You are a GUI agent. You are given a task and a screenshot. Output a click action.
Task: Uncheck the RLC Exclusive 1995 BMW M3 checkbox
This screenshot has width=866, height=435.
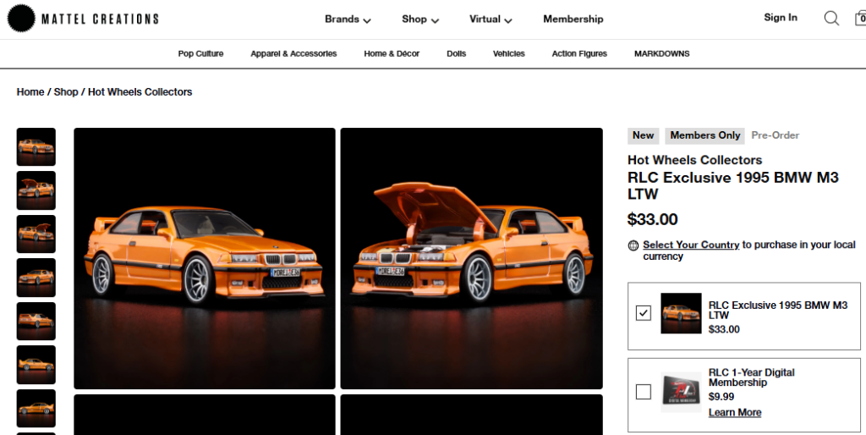tap(644, 313)
